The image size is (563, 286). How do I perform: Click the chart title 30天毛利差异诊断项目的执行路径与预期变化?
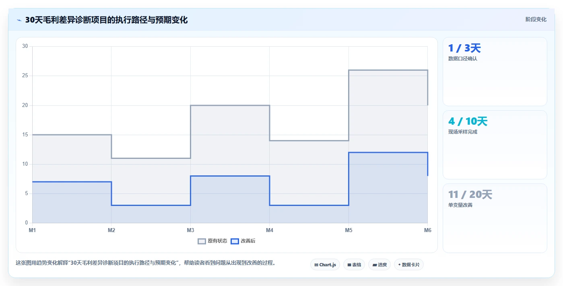click(106, 20)
